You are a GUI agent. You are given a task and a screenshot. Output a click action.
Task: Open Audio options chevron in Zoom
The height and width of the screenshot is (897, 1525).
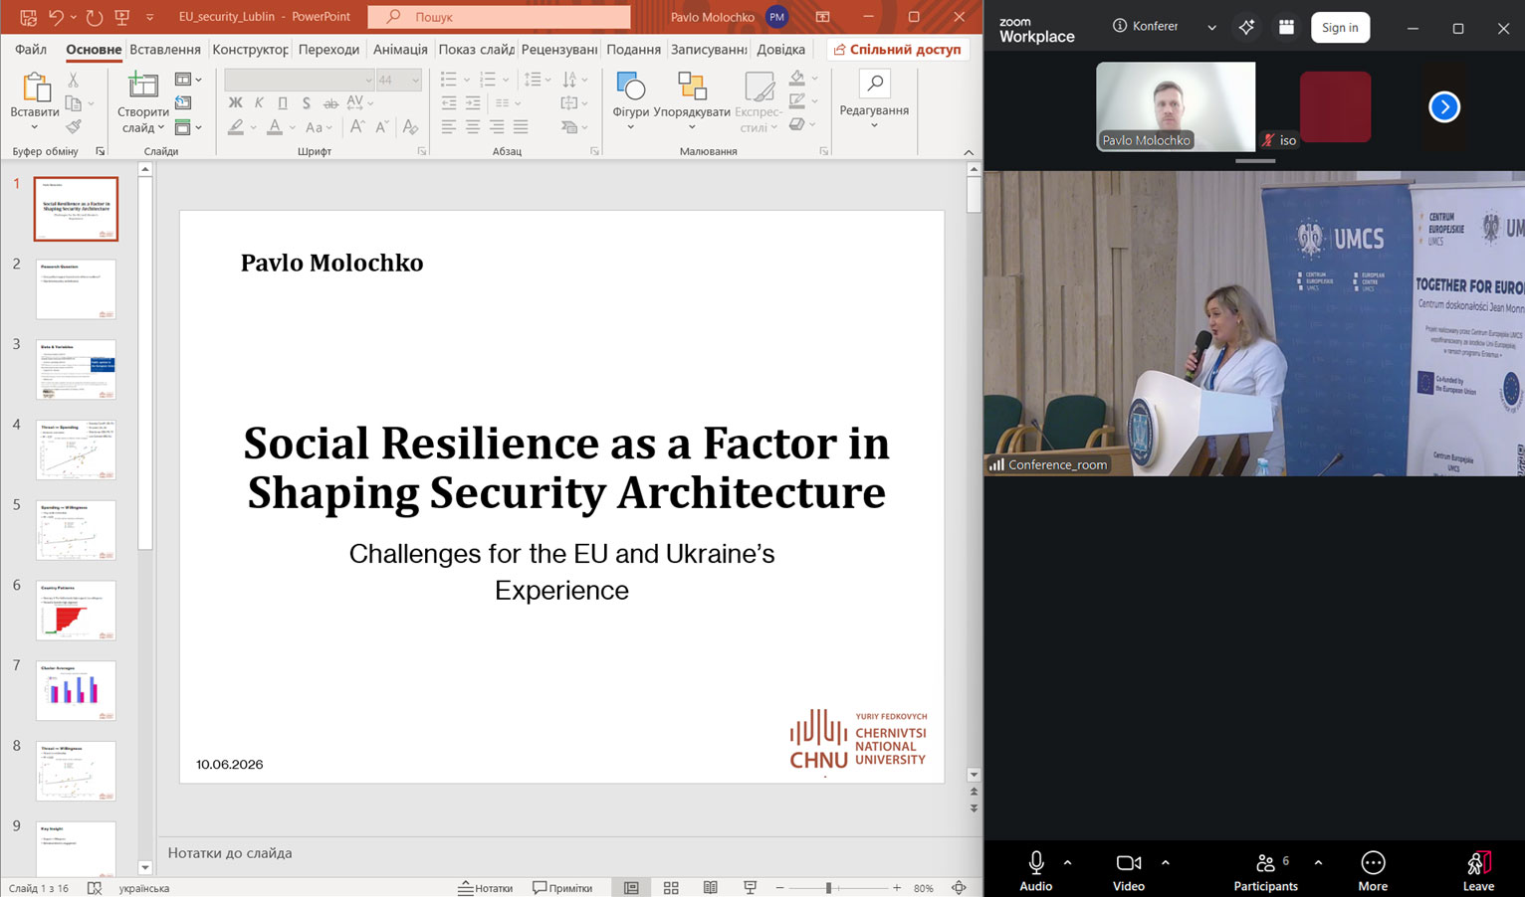click(x=1067, y=863)
